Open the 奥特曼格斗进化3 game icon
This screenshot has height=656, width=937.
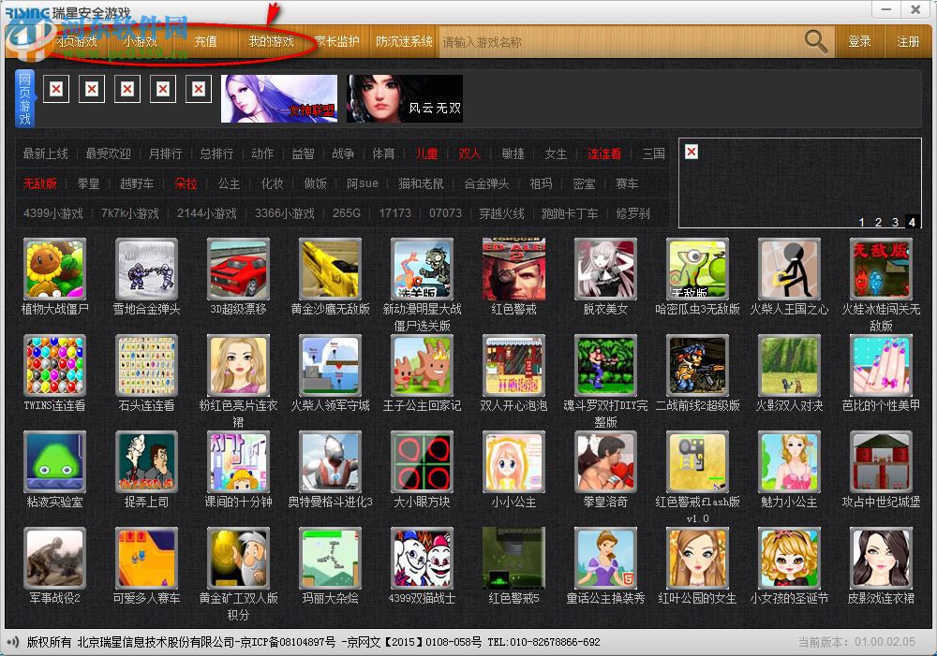330,461
